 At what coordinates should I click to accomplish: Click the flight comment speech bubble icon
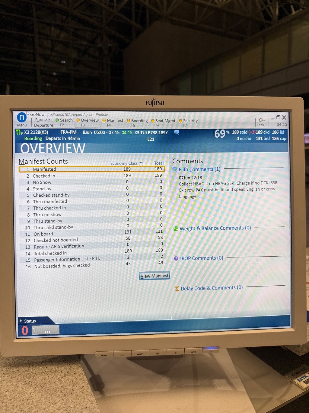click(177, 132)
